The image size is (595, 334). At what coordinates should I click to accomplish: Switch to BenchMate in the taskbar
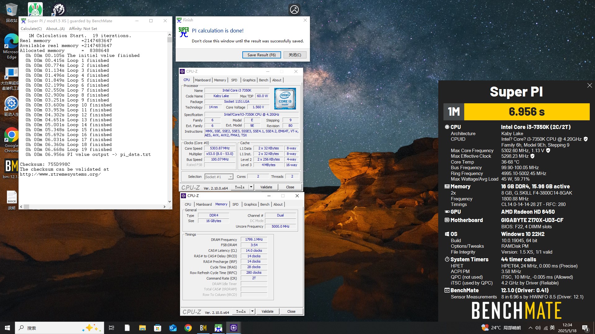pos(203,328)
